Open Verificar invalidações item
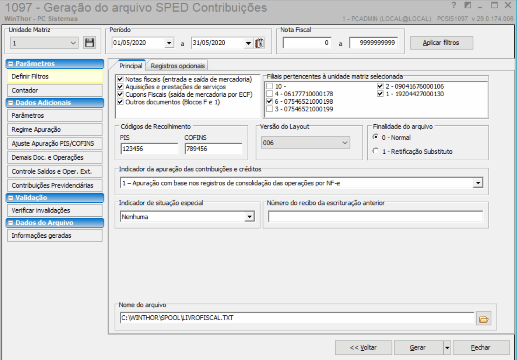 [x=55, y=210]
